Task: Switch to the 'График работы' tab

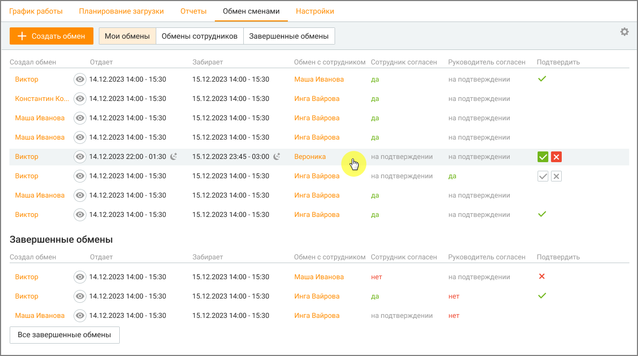Action: tap(36, 11)
